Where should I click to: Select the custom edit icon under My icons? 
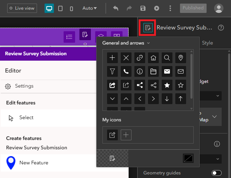pos(112,135)
